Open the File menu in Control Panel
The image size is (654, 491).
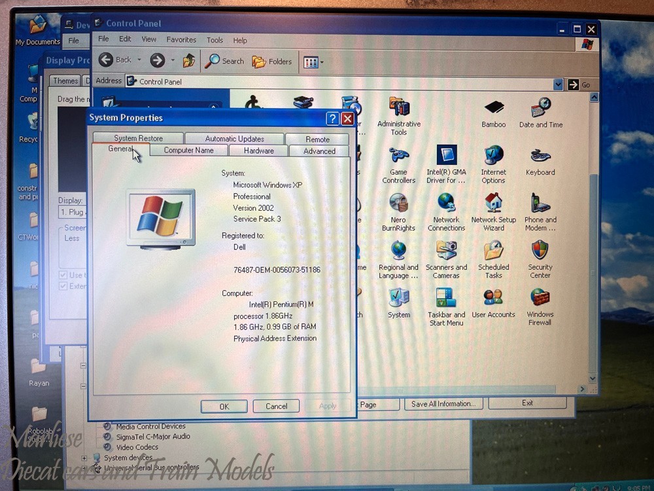coord(103,39)
